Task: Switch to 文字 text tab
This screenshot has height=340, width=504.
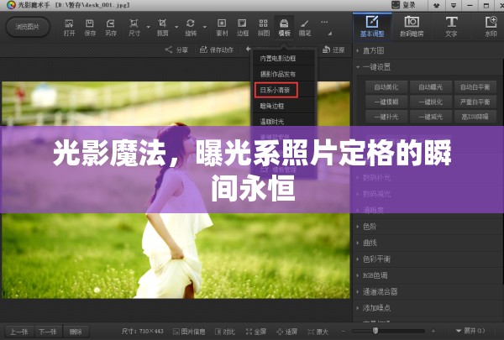Action: tap(451, 27)
